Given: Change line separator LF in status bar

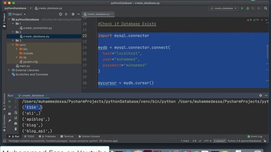Looking at the screenshot, I should tap(200, 141).
